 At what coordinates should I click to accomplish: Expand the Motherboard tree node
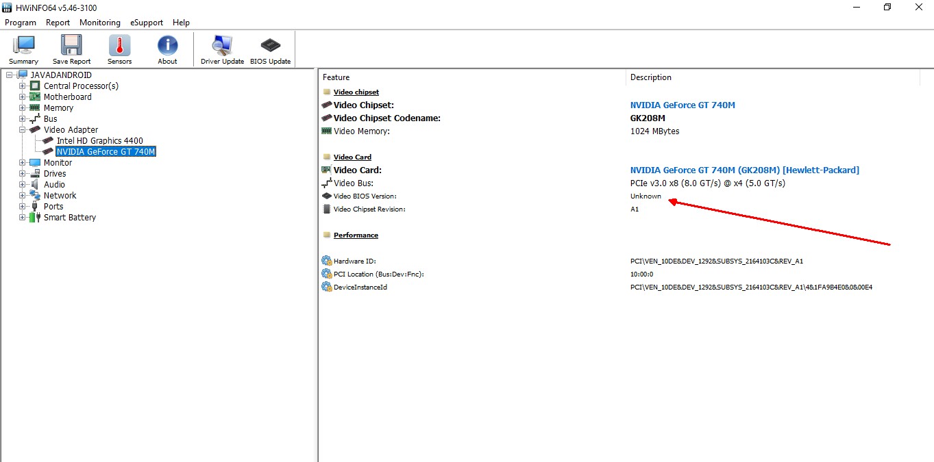(23, 97)
